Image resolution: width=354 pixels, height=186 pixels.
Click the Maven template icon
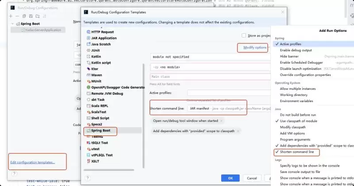pyautogui.click(x=88, y=75)
